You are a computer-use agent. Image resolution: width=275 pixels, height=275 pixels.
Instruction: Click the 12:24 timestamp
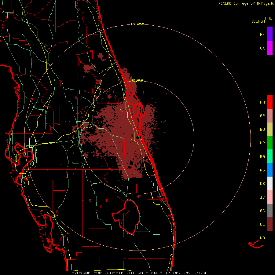199,273
